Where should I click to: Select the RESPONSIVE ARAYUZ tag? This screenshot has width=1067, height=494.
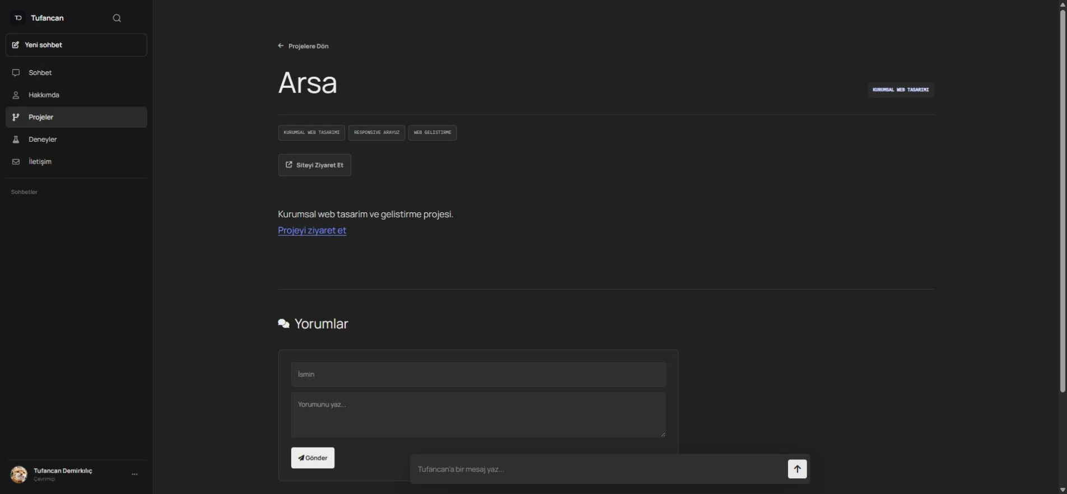pyautogui.click(x=376, y=133)
